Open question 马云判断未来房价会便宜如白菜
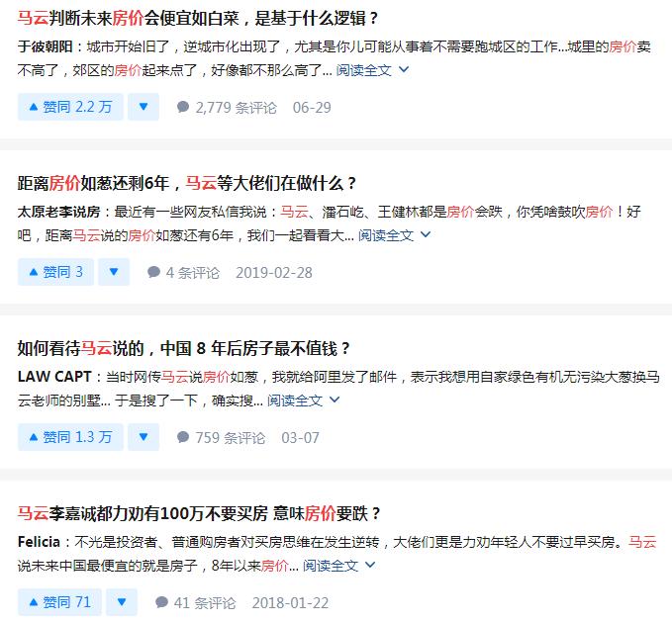The height and width of the screenshot is (623, 672). pyautogui.click(x=198, y=18)
